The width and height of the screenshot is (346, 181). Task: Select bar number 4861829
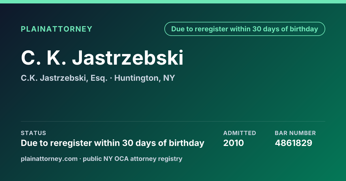click(x=294, y=143)
